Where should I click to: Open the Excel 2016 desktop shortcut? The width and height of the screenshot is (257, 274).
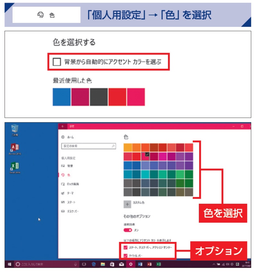coord(14,166)
